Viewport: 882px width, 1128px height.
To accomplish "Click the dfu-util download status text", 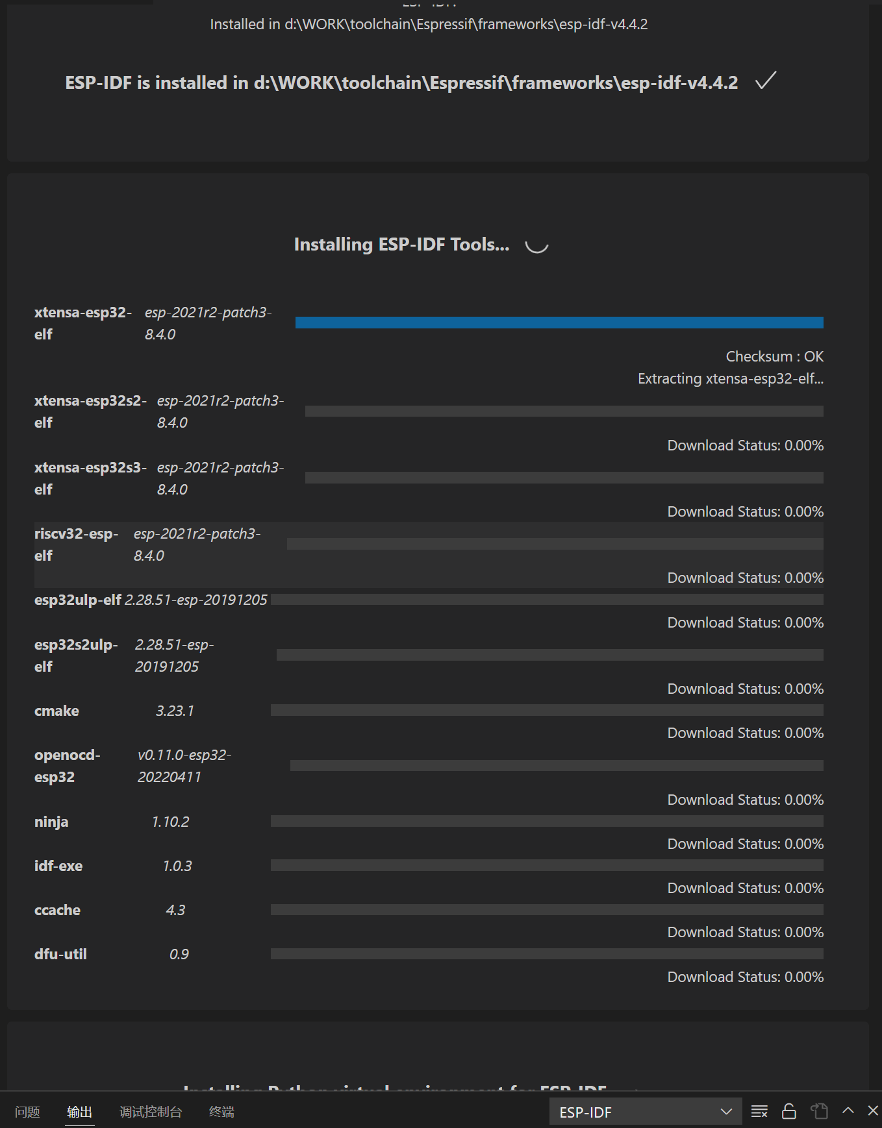I will coord(745,976).
